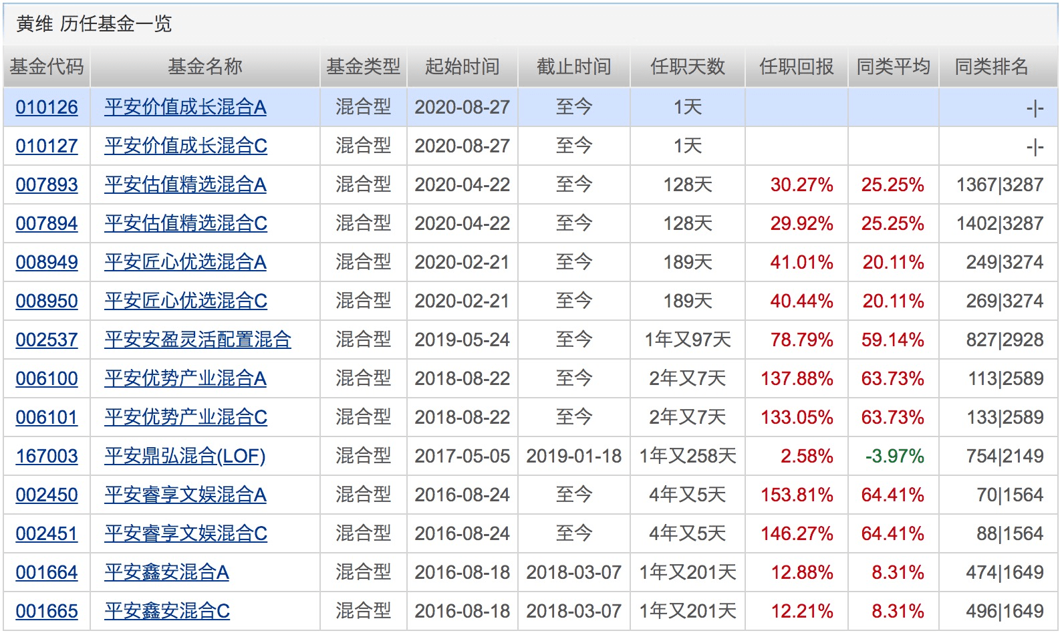Open fund code link 008949
Image resolution: width=1064 pixels, height=639 pixels.
pyautogui.click(x=47, y=262)
